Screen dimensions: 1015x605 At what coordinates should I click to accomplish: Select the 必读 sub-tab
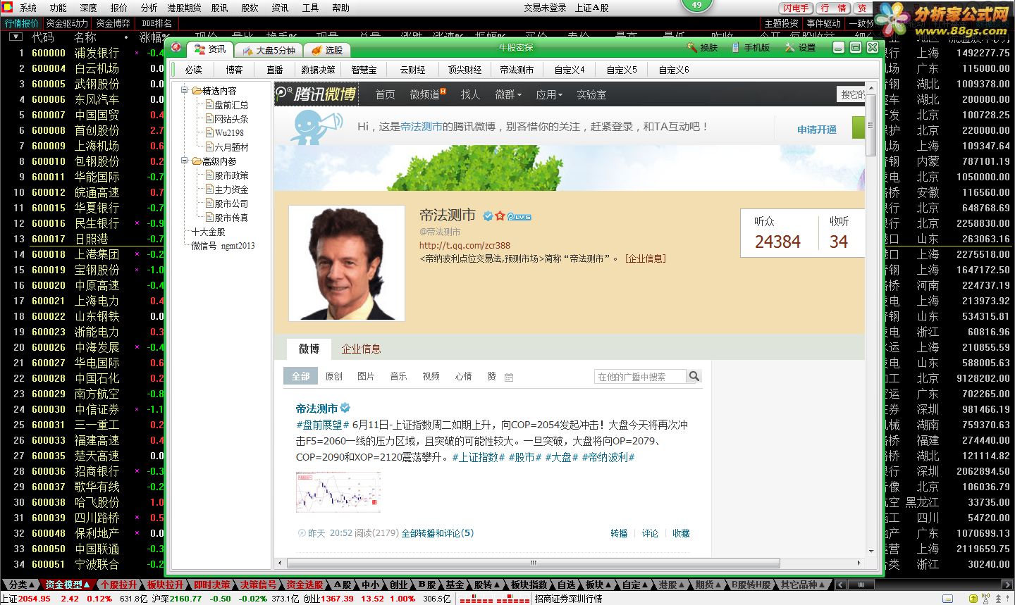click(194, 70)
